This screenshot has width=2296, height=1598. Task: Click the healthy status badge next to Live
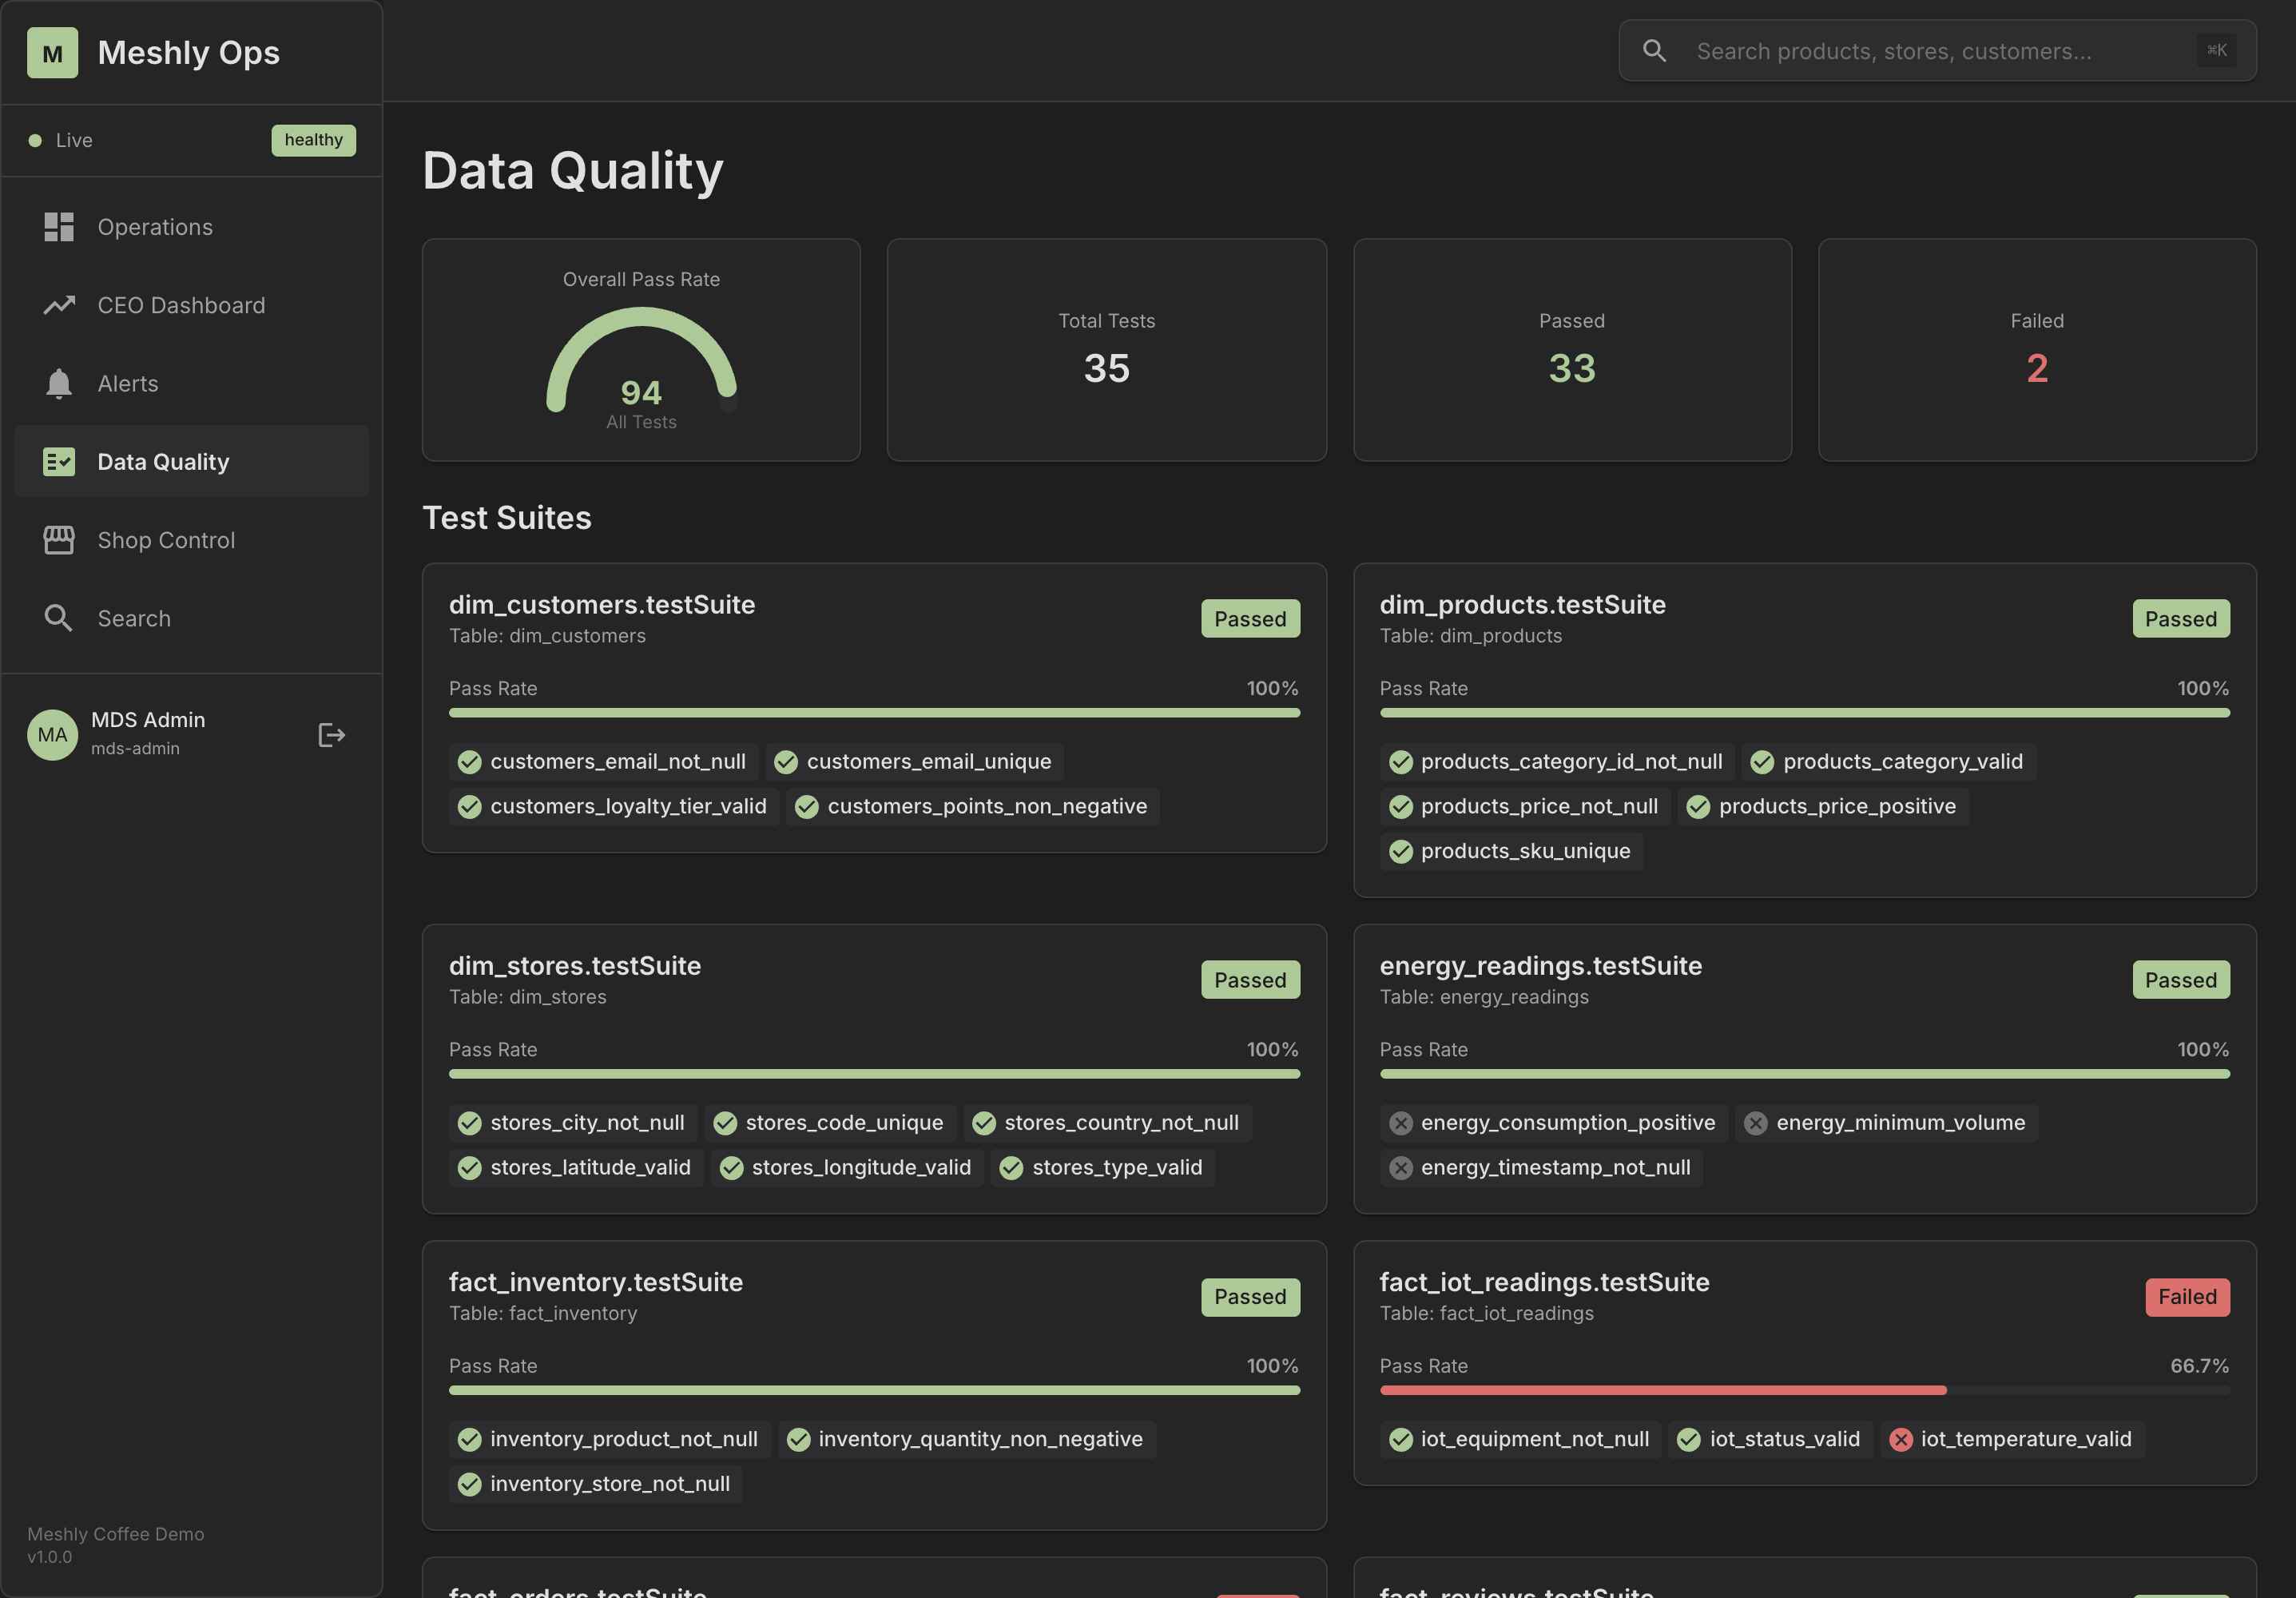[313, 140]
